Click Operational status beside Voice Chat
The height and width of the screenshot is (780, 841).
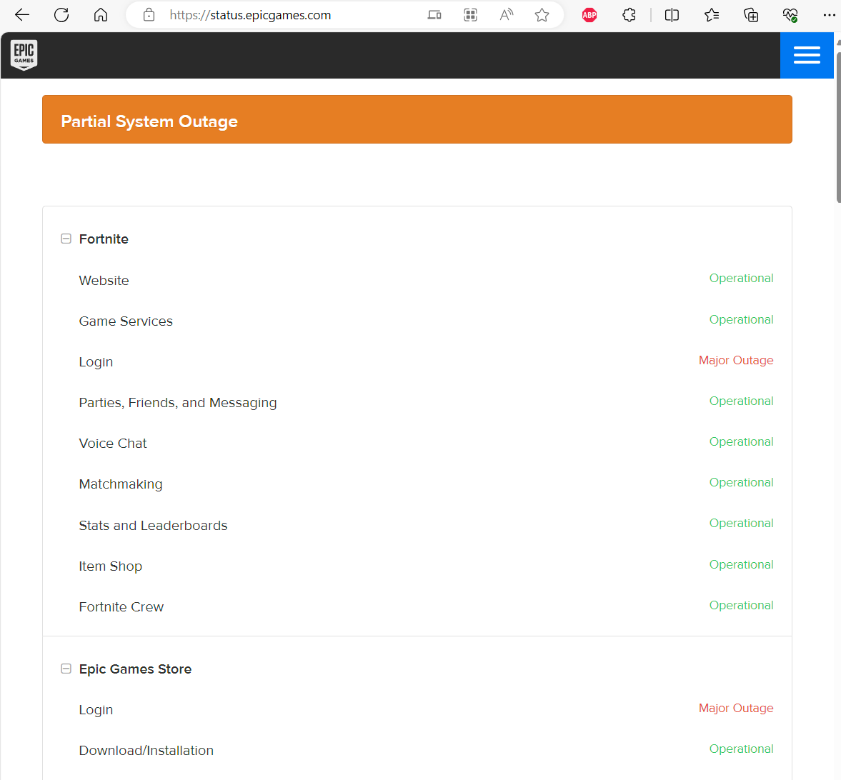pyautogui.click(x=741, y=441)
